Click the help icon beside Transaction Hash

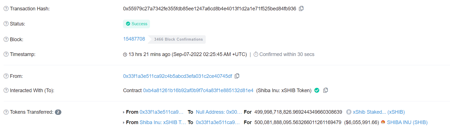[6, 9]
